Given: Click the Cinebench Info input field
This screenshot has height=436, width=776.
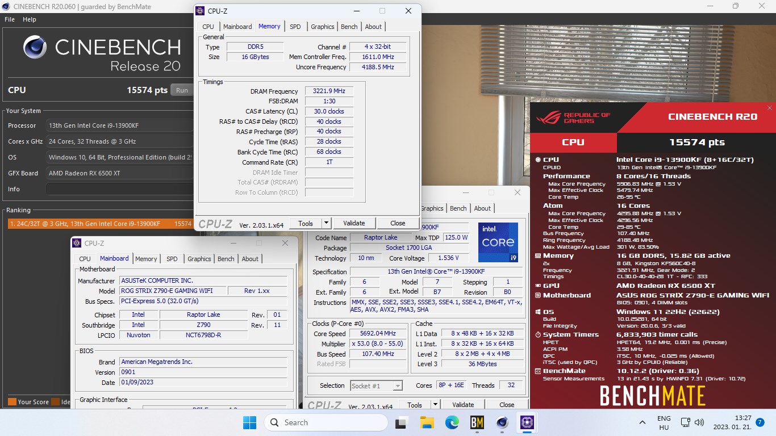Looking at the screenshot, I should [119, 189].
